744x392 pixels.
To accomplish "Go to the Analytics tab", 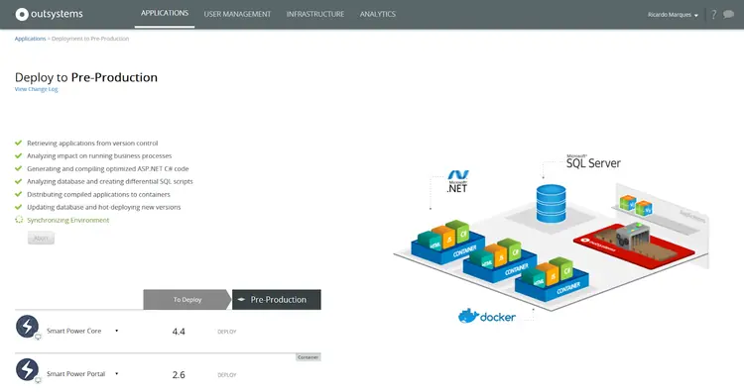I will (378, 14).
